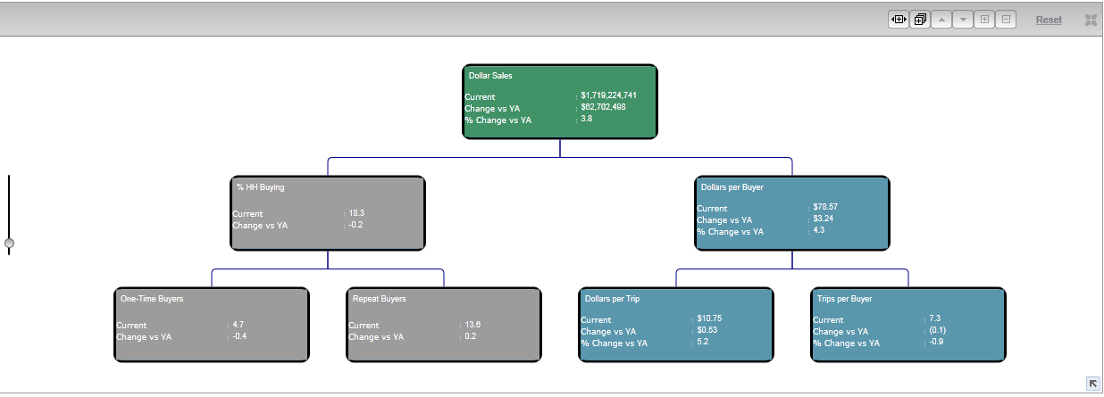Click the full-screen icon beside Reset
Screen dimensions: 1104x397
1091,20
